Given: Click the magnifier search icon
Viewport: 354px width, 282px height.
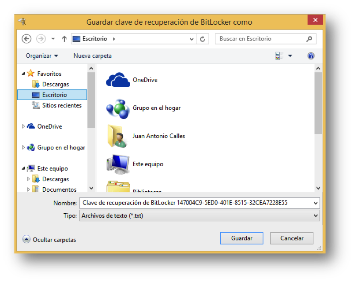Looking at the screenshot, I should (x=309, y=39).
